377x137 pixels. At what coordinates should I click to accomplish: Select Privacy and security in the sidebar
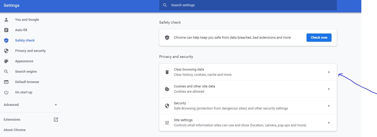pos(30,51)
